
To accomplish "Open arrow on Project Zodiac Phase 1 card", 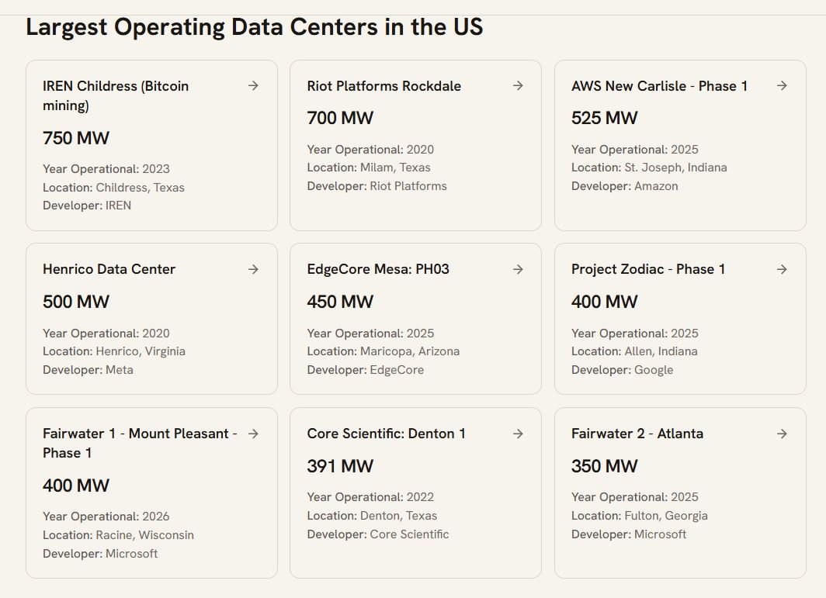I will (x=782, y=269).
